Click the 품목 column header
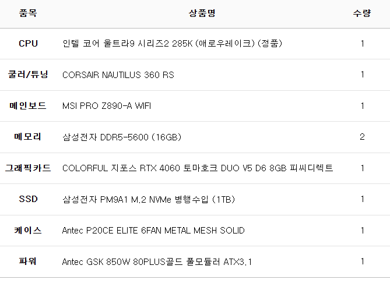This screenshot has height=283, width=390. [x=28, y=13]
